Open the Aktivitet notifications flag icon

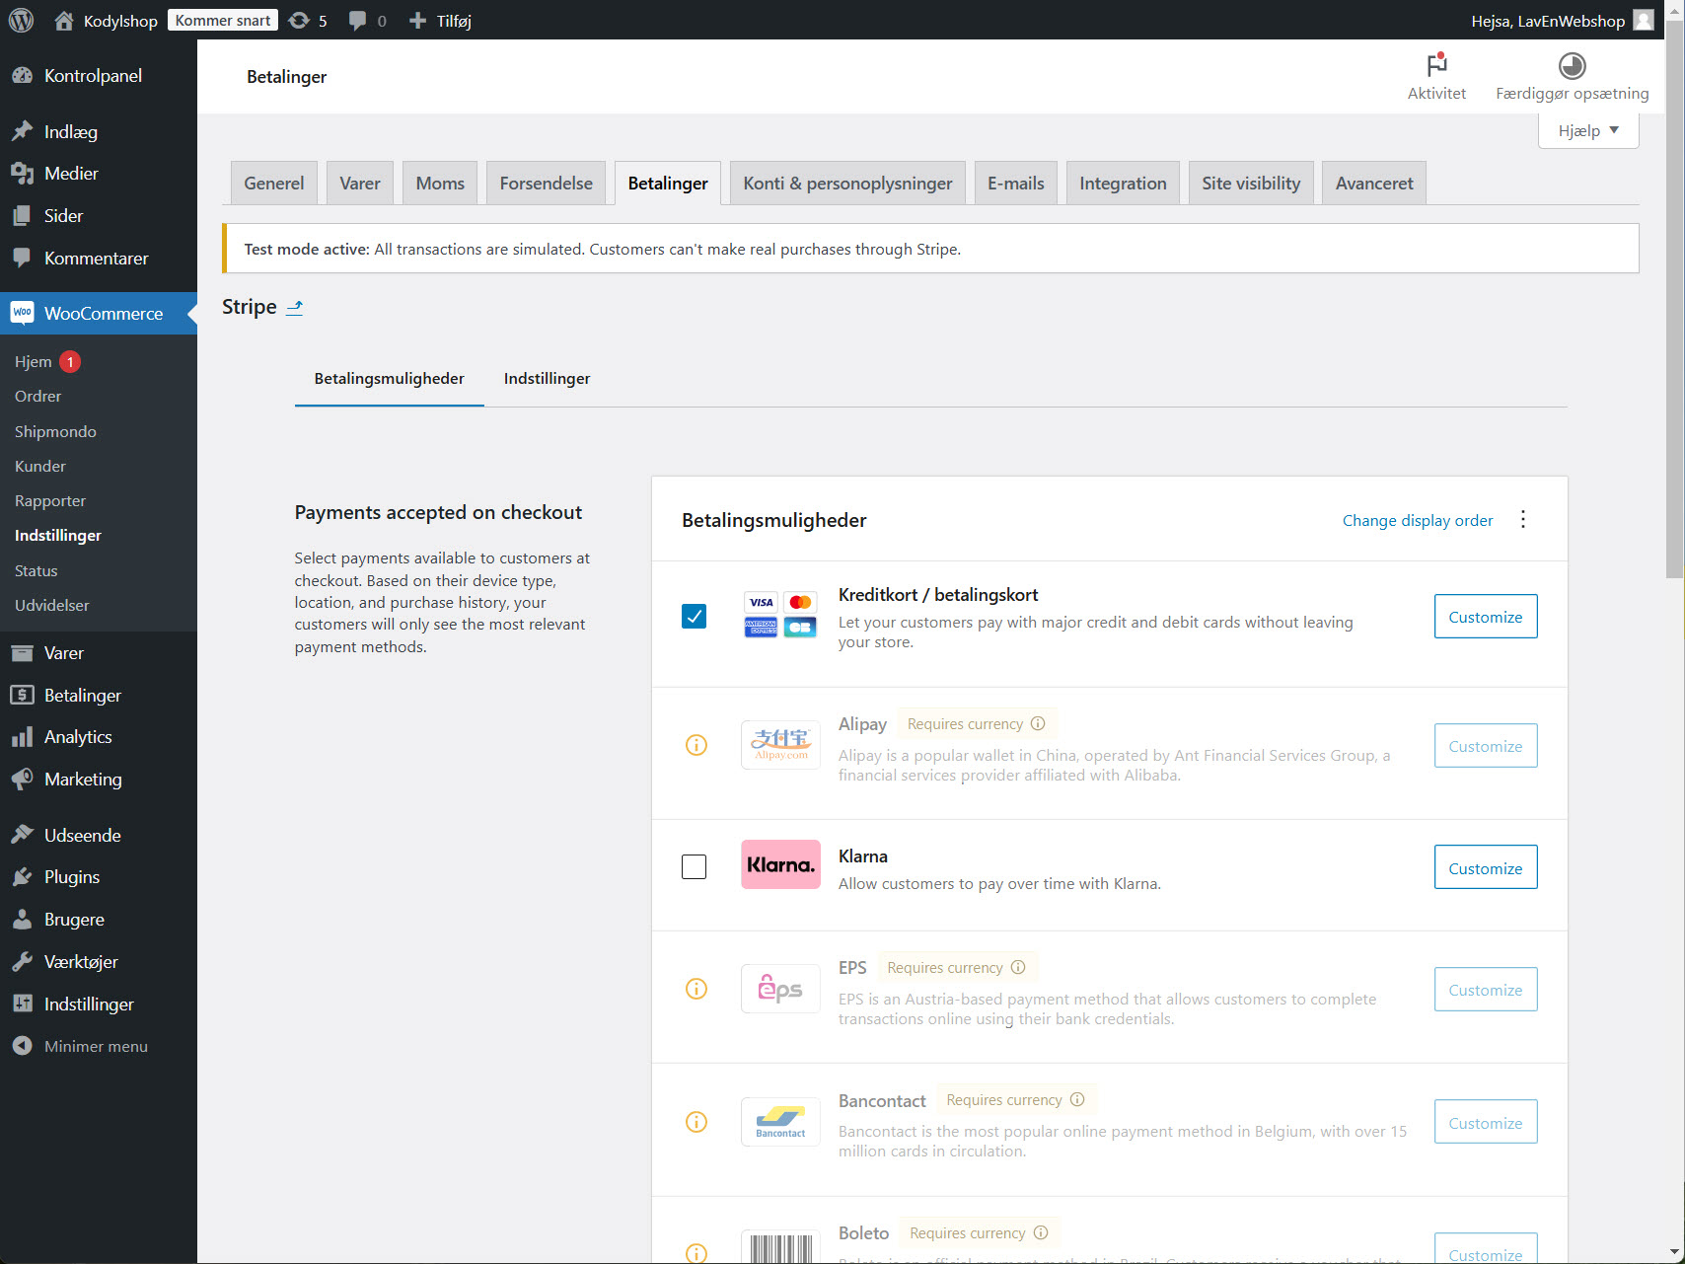point(1436,65)
